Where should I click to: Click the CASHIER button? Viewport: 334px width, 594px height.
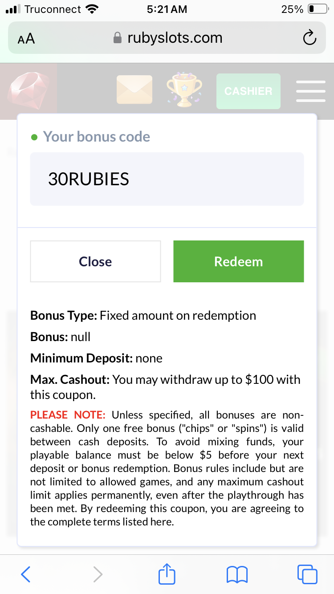click(x=248, y=91)
